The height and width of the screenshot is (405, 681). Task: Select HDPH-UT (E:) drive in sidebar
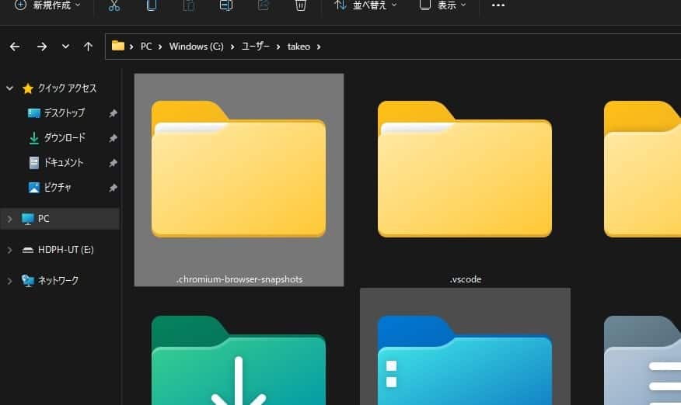pyautogui.click(x=65, y=250)
